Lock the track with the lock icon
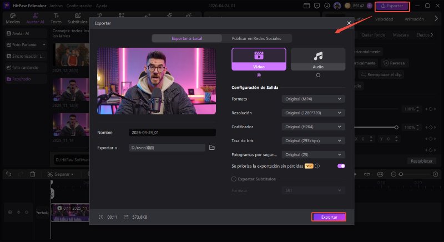The height and width of the screenshot is (242, 444). 10,212
